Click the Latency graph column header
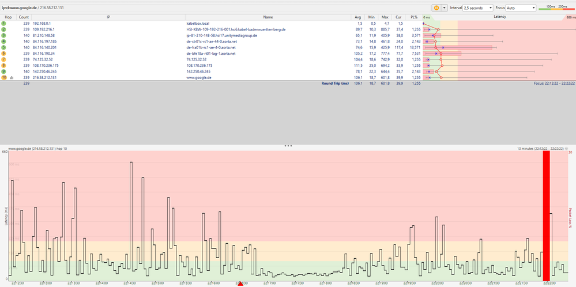Viewport: 576px width, 287px height. pos(499,17)
